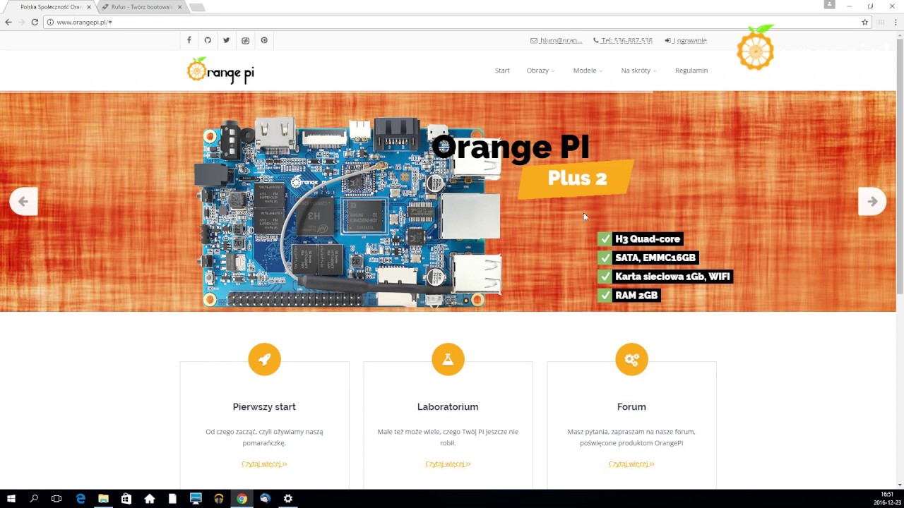Expand the Obrazy dropdown menu
The height and width of the screenshot is (508, 904).
[x=540, y=71]
